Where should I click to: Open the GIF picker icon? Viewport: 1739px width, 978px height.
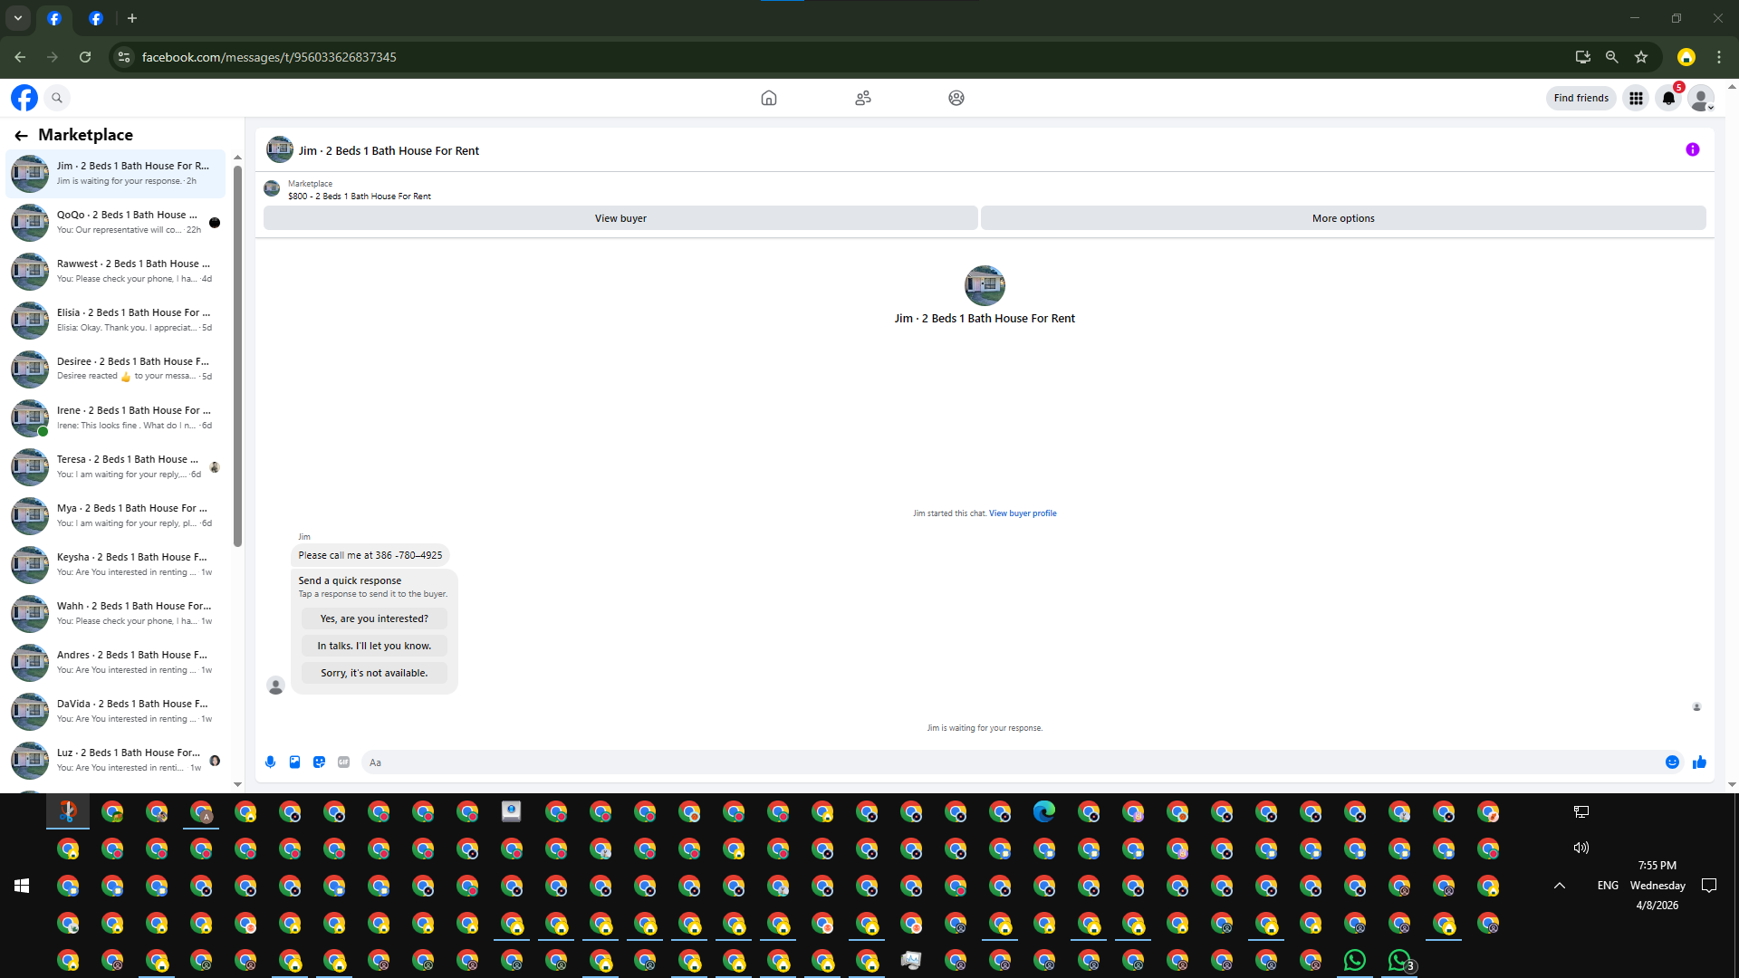coord(343,762)
